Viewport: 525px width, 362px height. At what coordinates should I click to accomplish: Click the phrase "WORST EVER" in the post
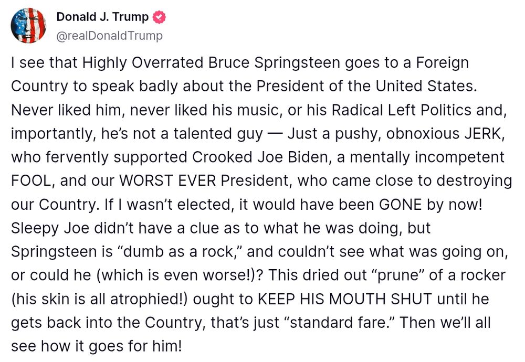coord(167,180)
